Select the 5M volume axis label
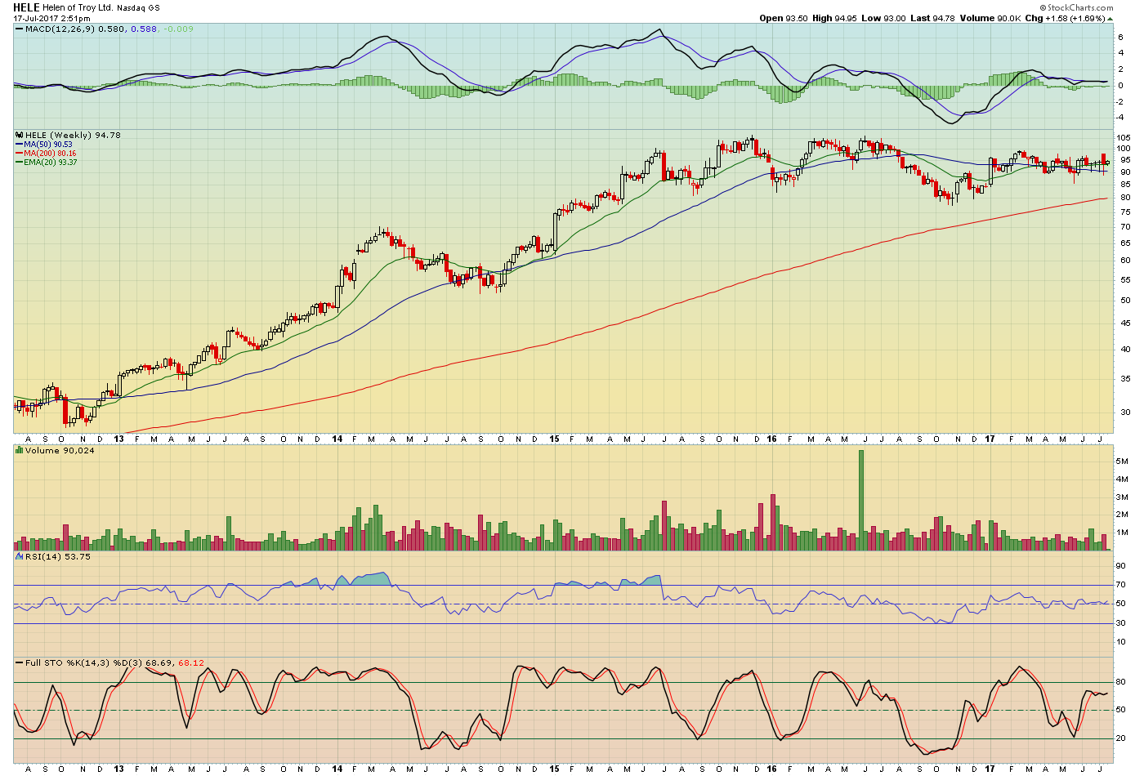Image resolution: width=1144 pixels, height=776 pixels. [1123, 462]
